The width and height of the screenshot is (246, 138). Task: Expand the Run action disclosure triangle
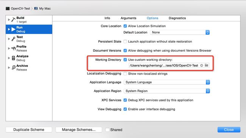click(9, 29)
